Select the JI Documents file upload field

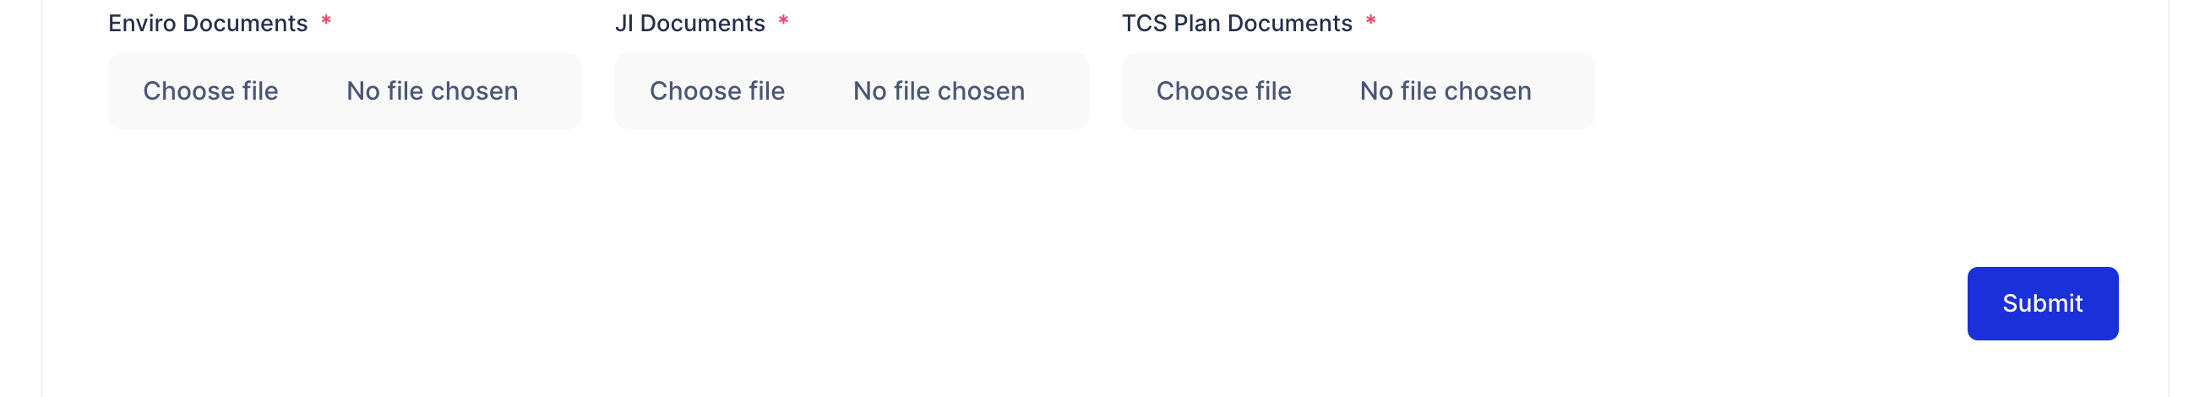[851, 90]
